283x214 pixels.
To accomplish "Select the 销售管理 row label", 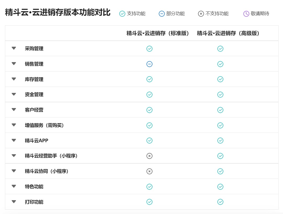I will coord(34,64).
